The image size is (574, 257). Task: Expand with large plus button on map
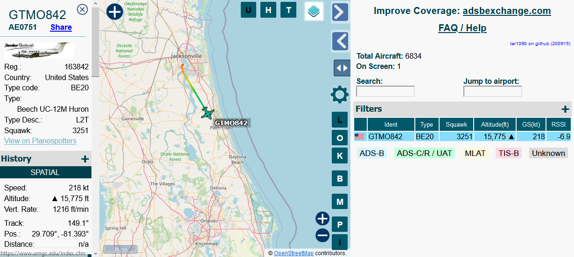pyautogui.click(x=115, y=11)
